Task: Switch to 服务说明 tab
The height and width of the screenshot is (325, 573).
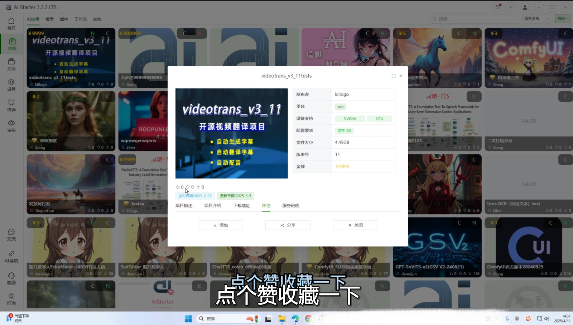Action: (x=291, y=206)
